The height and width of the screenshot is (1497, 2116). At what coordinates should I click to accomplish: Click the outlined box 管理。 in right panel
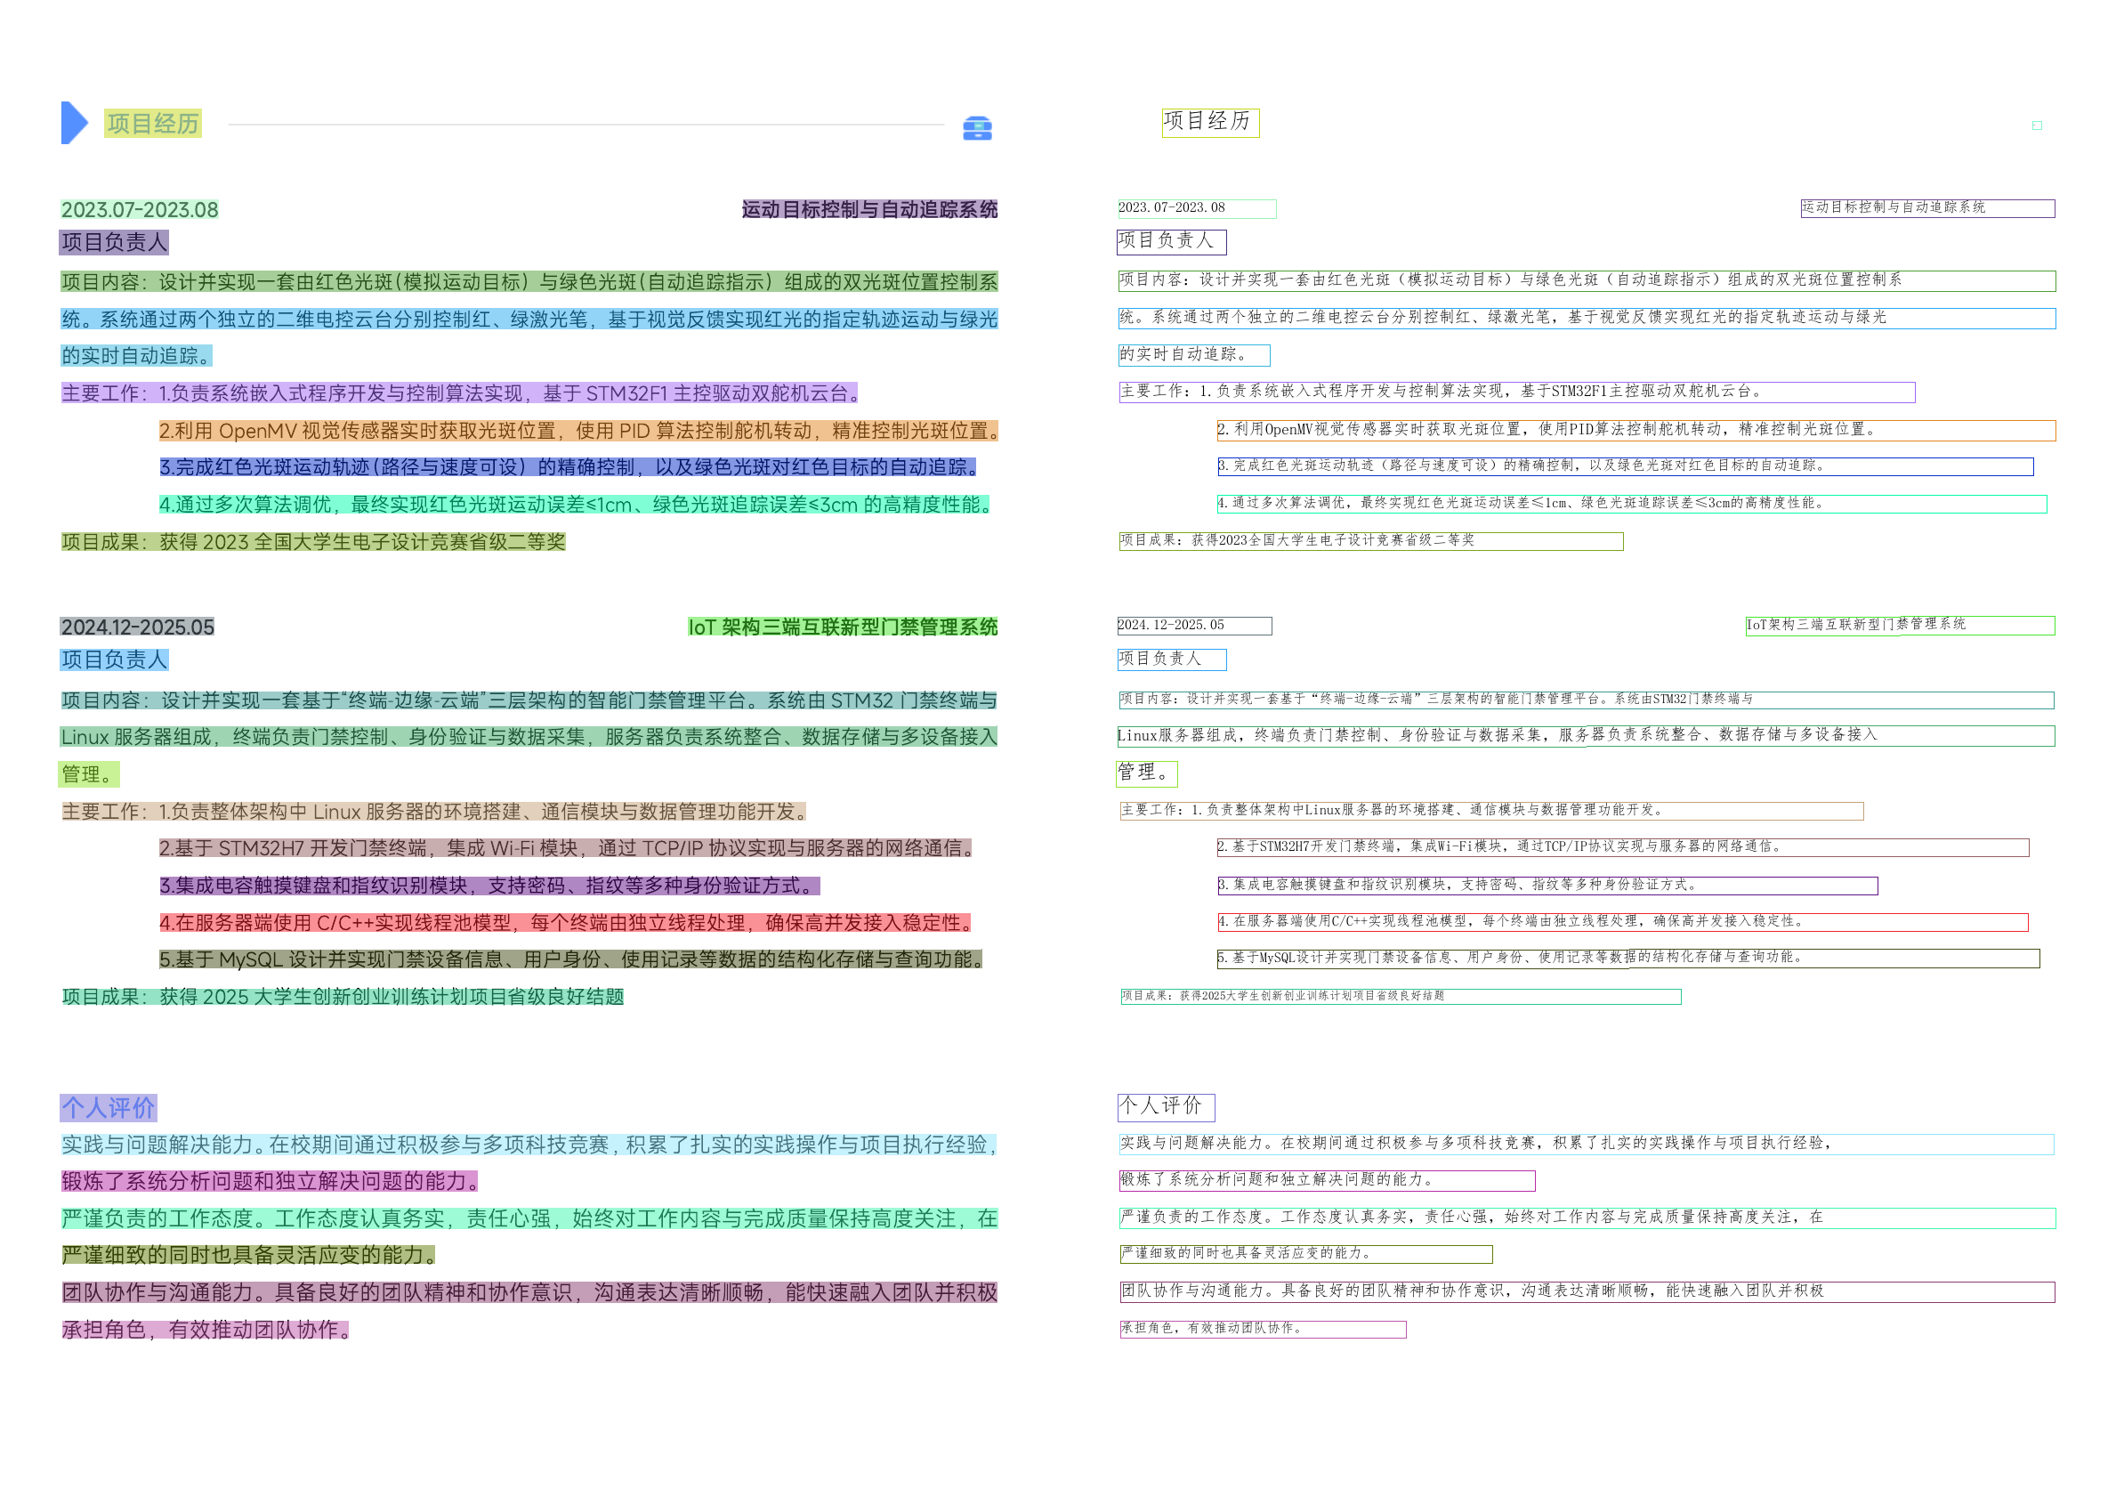coord(1146,773)
